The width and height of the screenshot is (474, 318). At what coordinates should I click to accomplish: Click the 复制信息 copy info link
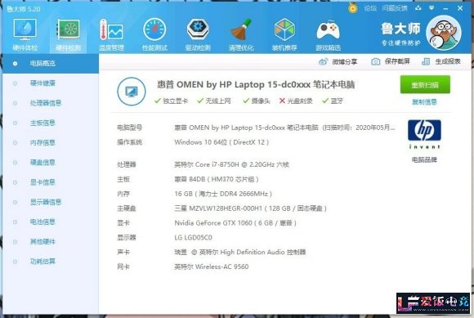(x=424, y=102)
